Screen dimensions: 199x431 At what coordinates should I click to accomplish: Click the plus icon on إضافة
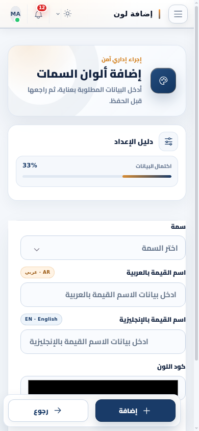147,411
